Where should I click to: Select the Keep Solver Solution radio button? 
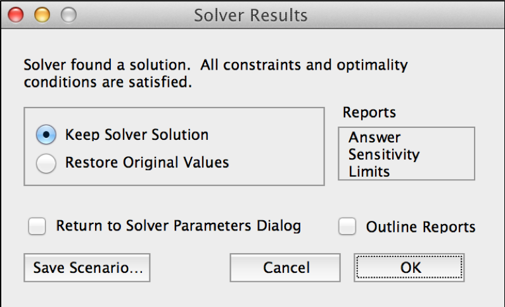coord(46,135)
